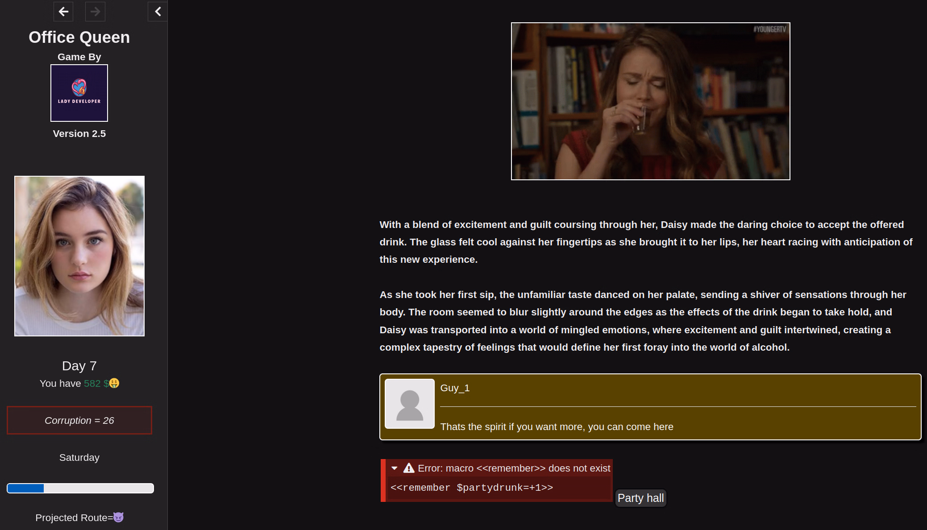Collapse the sidebar with the chevron toggle

(158, 12)
